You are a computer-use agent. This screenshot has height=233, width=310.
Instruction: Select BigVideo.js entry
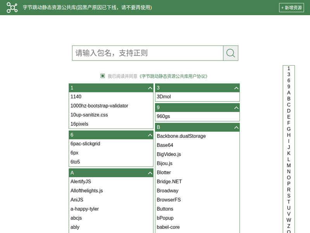tap(169, 154)
